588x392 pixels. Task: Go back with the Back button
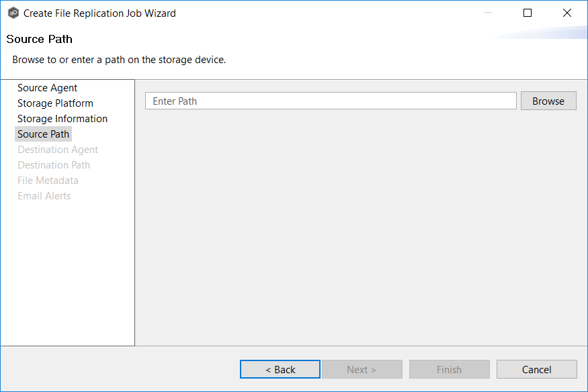pos(280,369)
